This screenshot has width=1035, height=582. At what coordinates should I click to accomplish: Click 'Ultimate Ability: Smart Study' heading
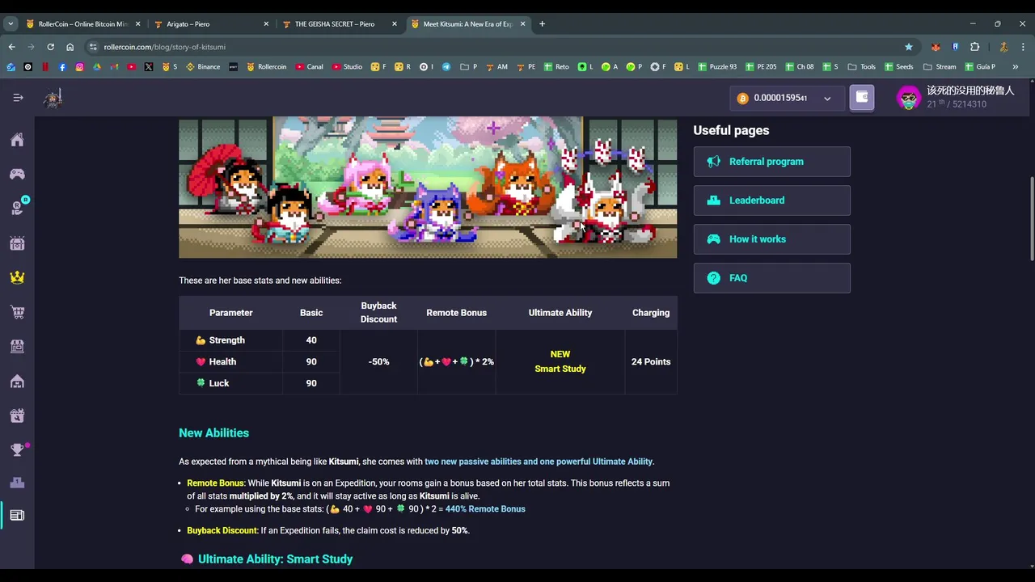pyautogui.click(x=267, y=559)
